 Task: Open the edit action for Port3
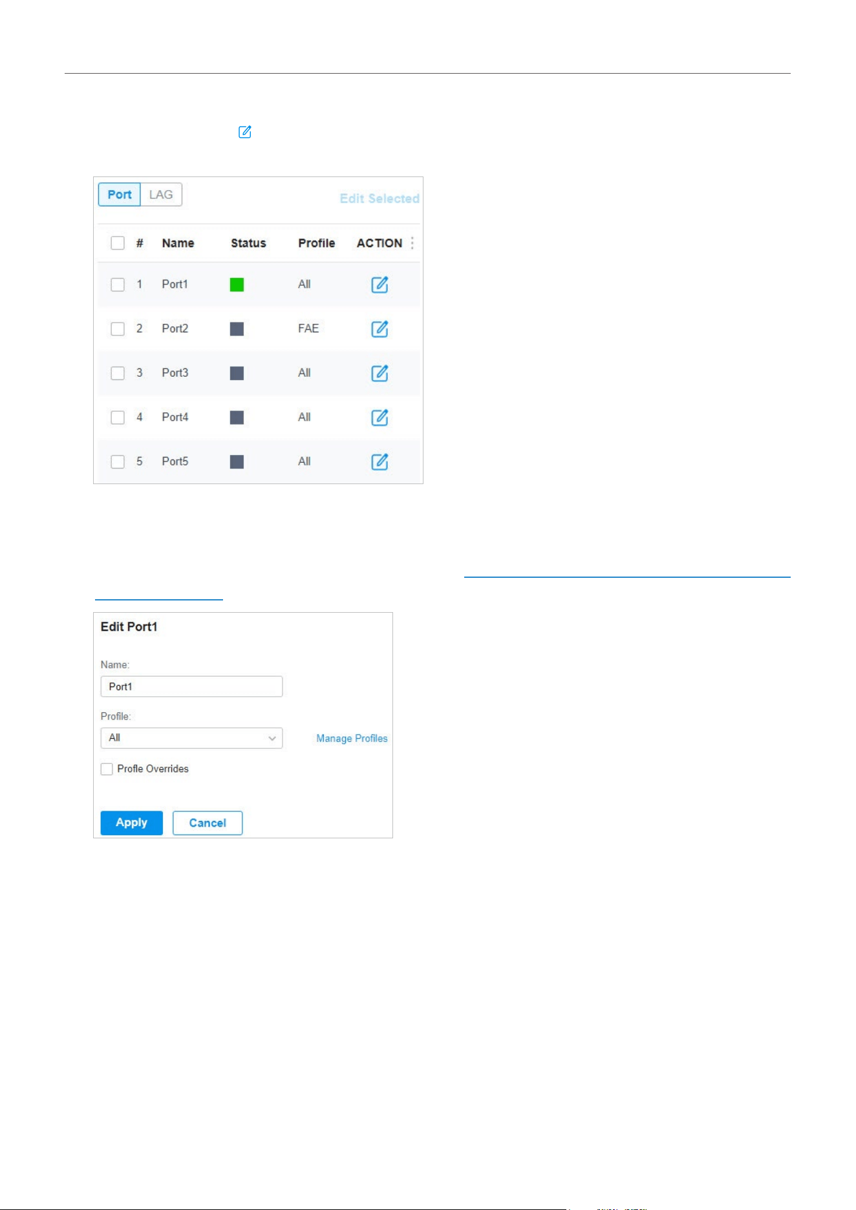[380, 373]
